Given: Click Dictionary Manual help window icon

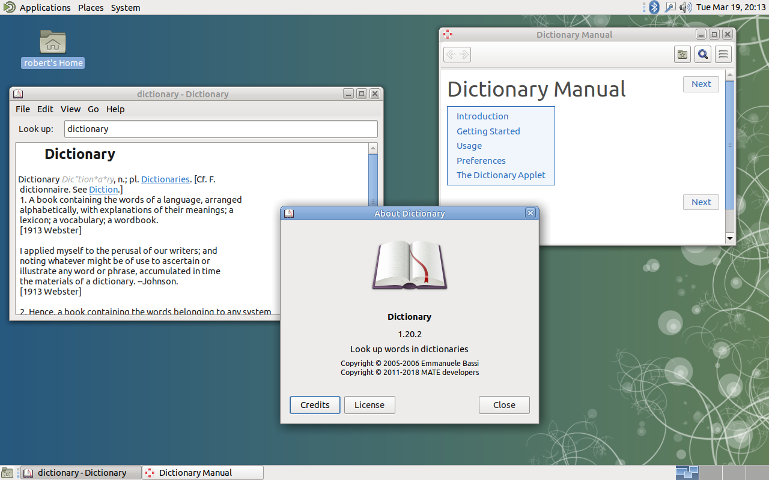Looking at the screenshot, I should click(447, 34).
